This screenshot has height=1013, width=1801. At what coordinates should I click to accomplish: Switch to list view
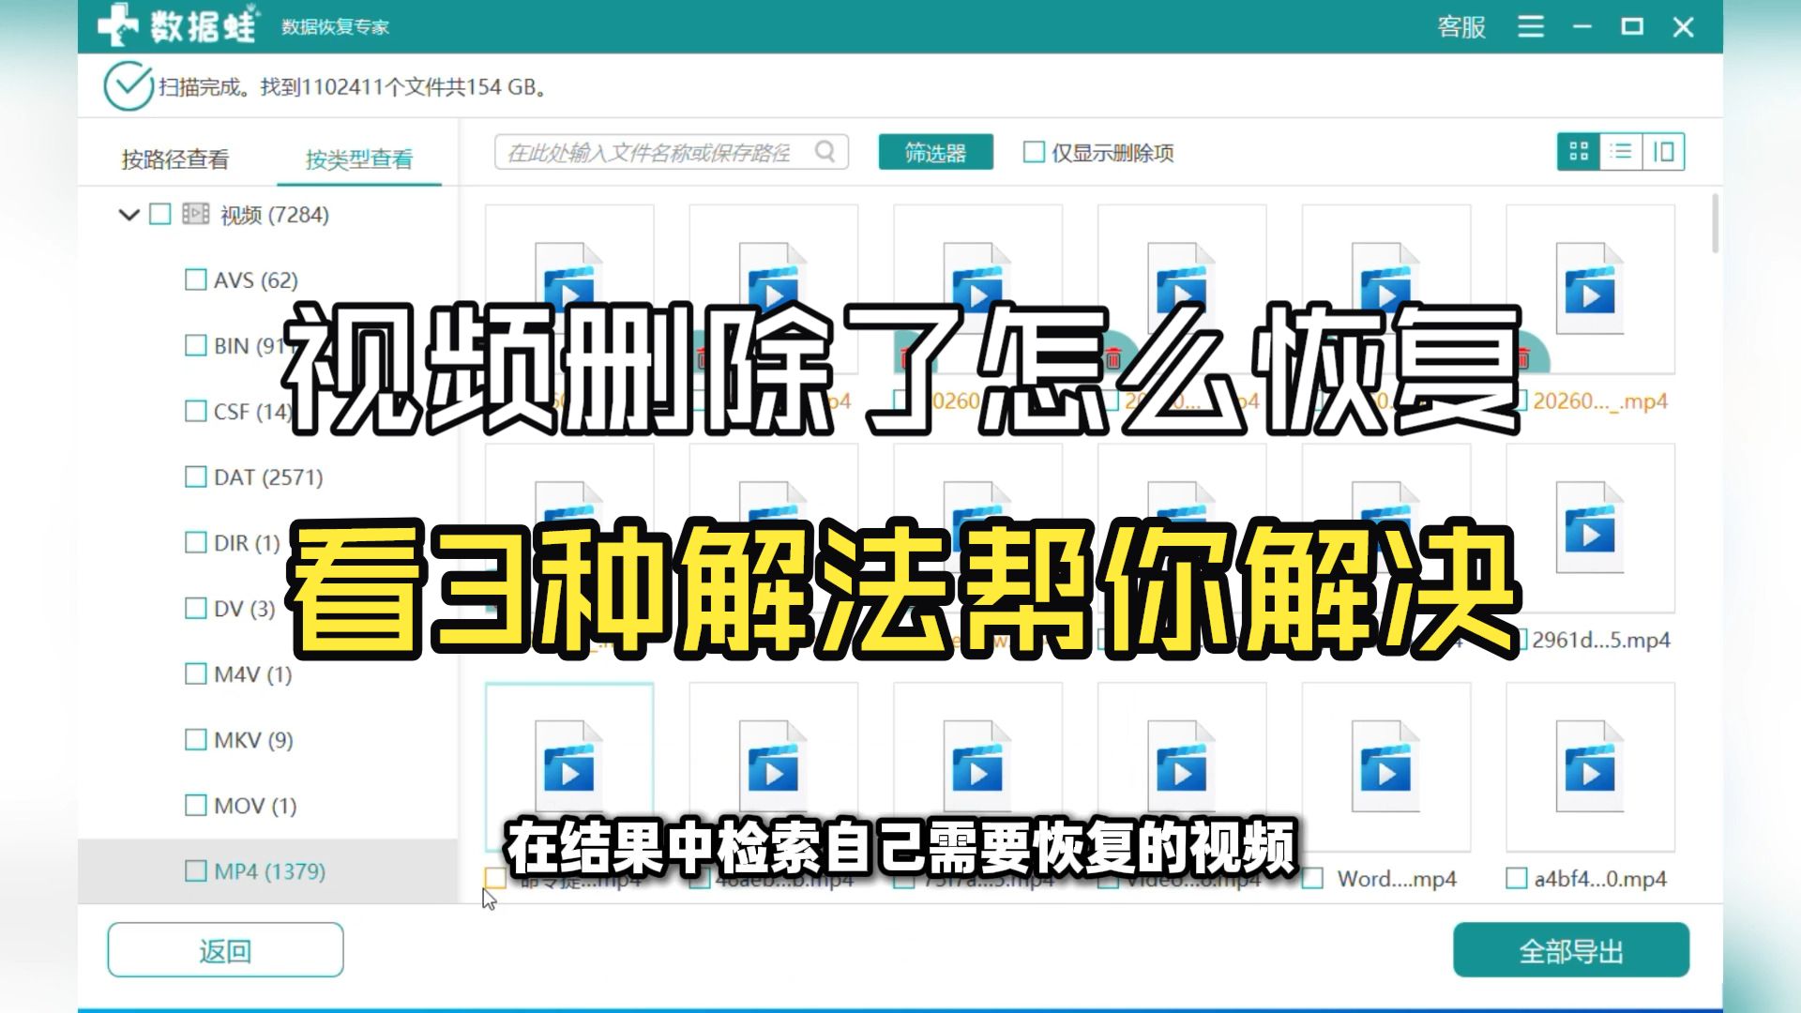click(1620, 152)
